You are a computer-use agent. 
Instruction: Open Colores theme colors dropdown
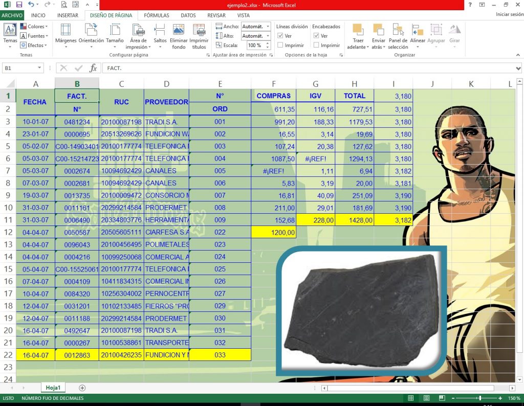[x=34, y=27]
